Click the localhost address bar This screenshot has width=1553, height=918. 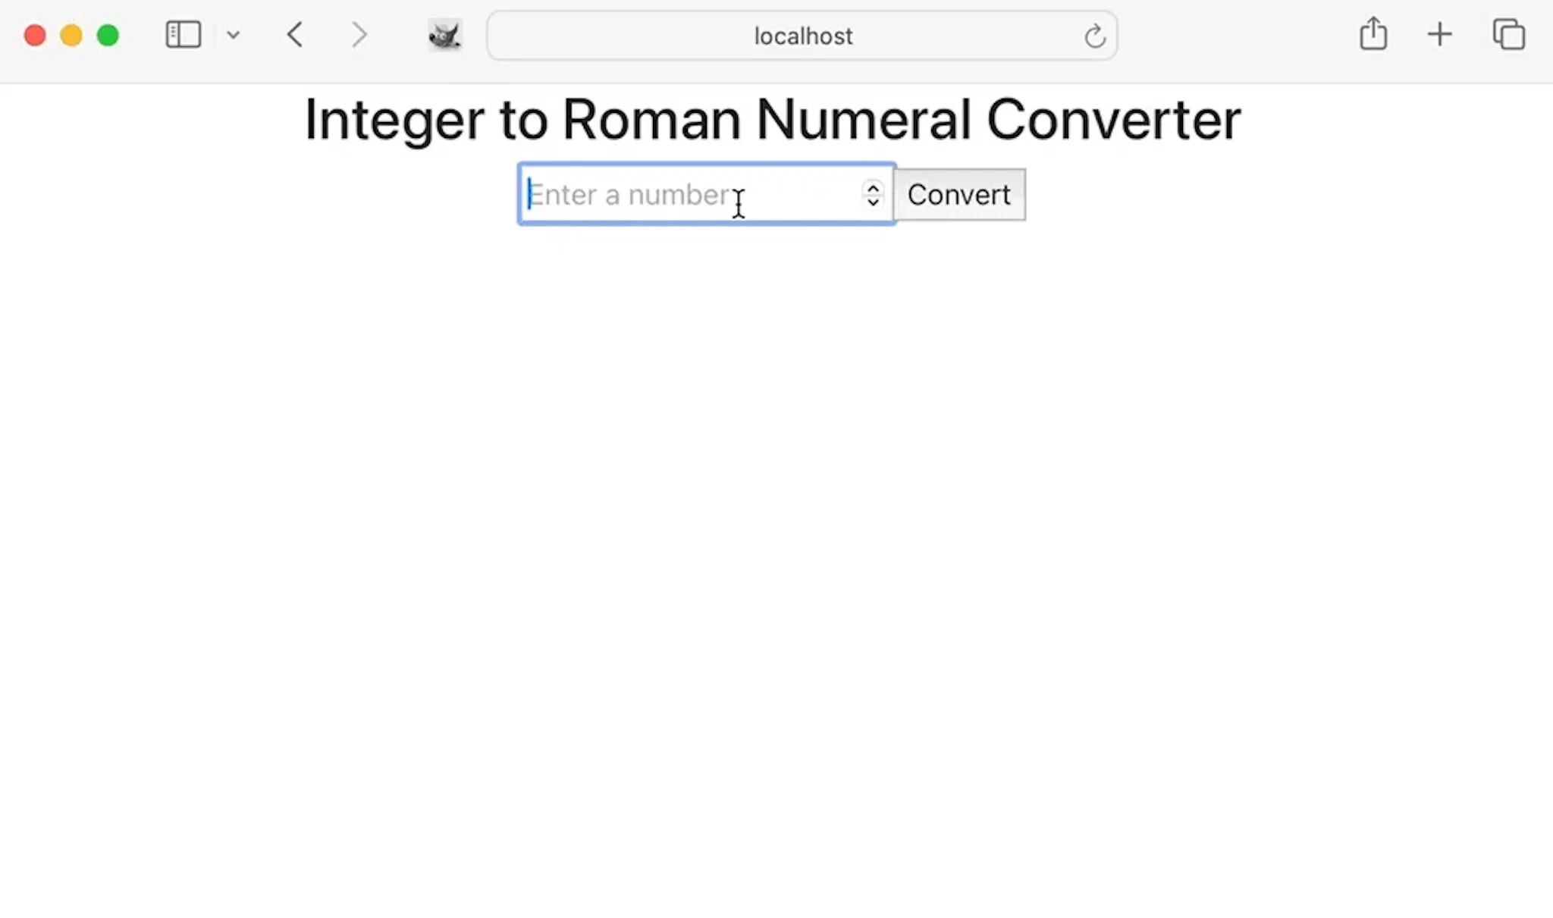point(802,36)
